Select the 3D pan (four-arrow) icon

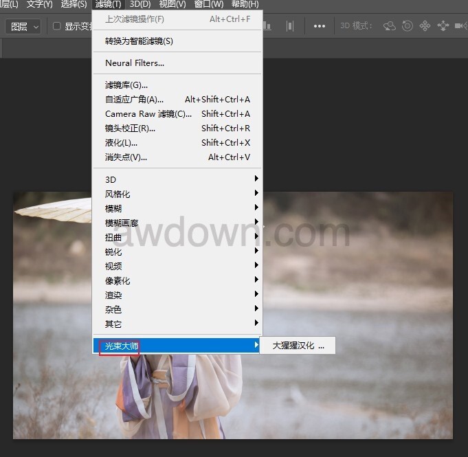(425, 26)
